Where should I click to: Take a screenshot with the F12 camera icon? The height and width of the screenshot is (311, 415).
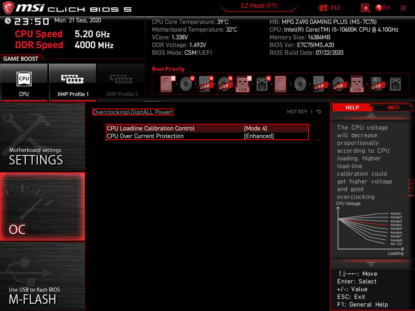[x=323, y=8]
